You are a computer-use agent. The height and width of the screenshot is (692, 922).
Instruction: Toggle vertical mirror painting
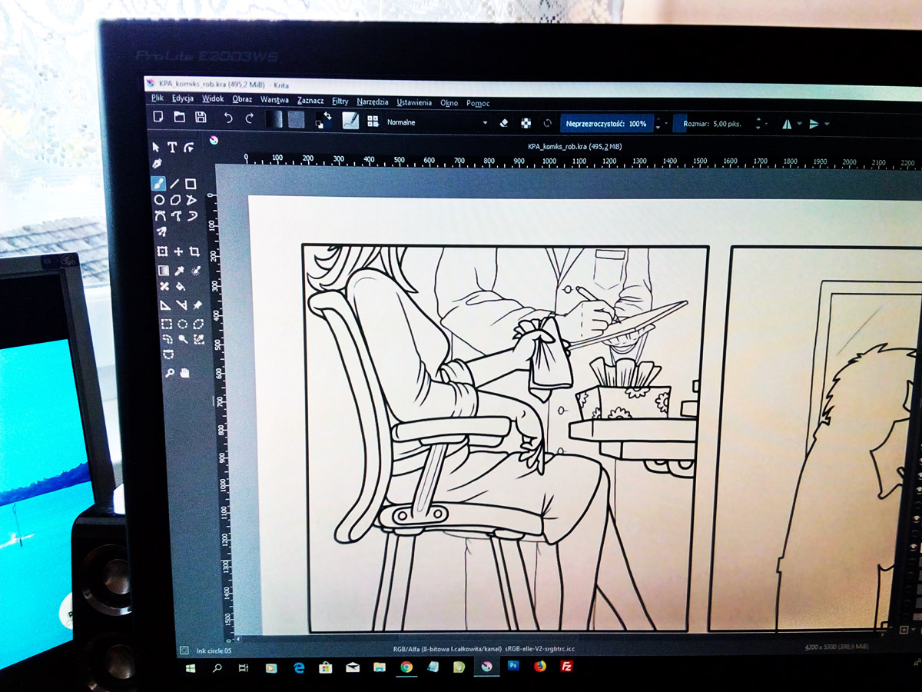click(x=814, y=124)
